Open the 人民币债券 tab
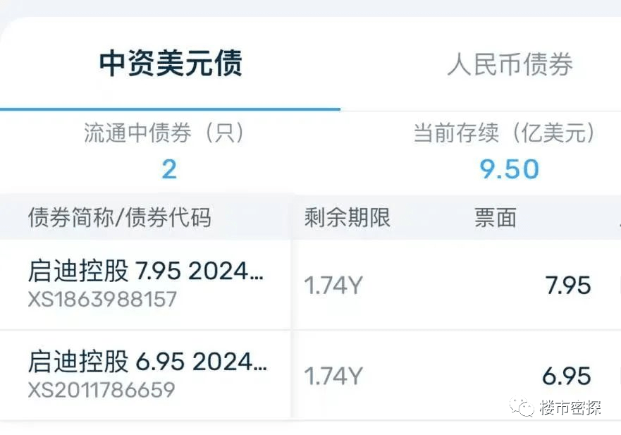Image resolution: width=621 pixels, height=435 pixels. coord(510,65)
